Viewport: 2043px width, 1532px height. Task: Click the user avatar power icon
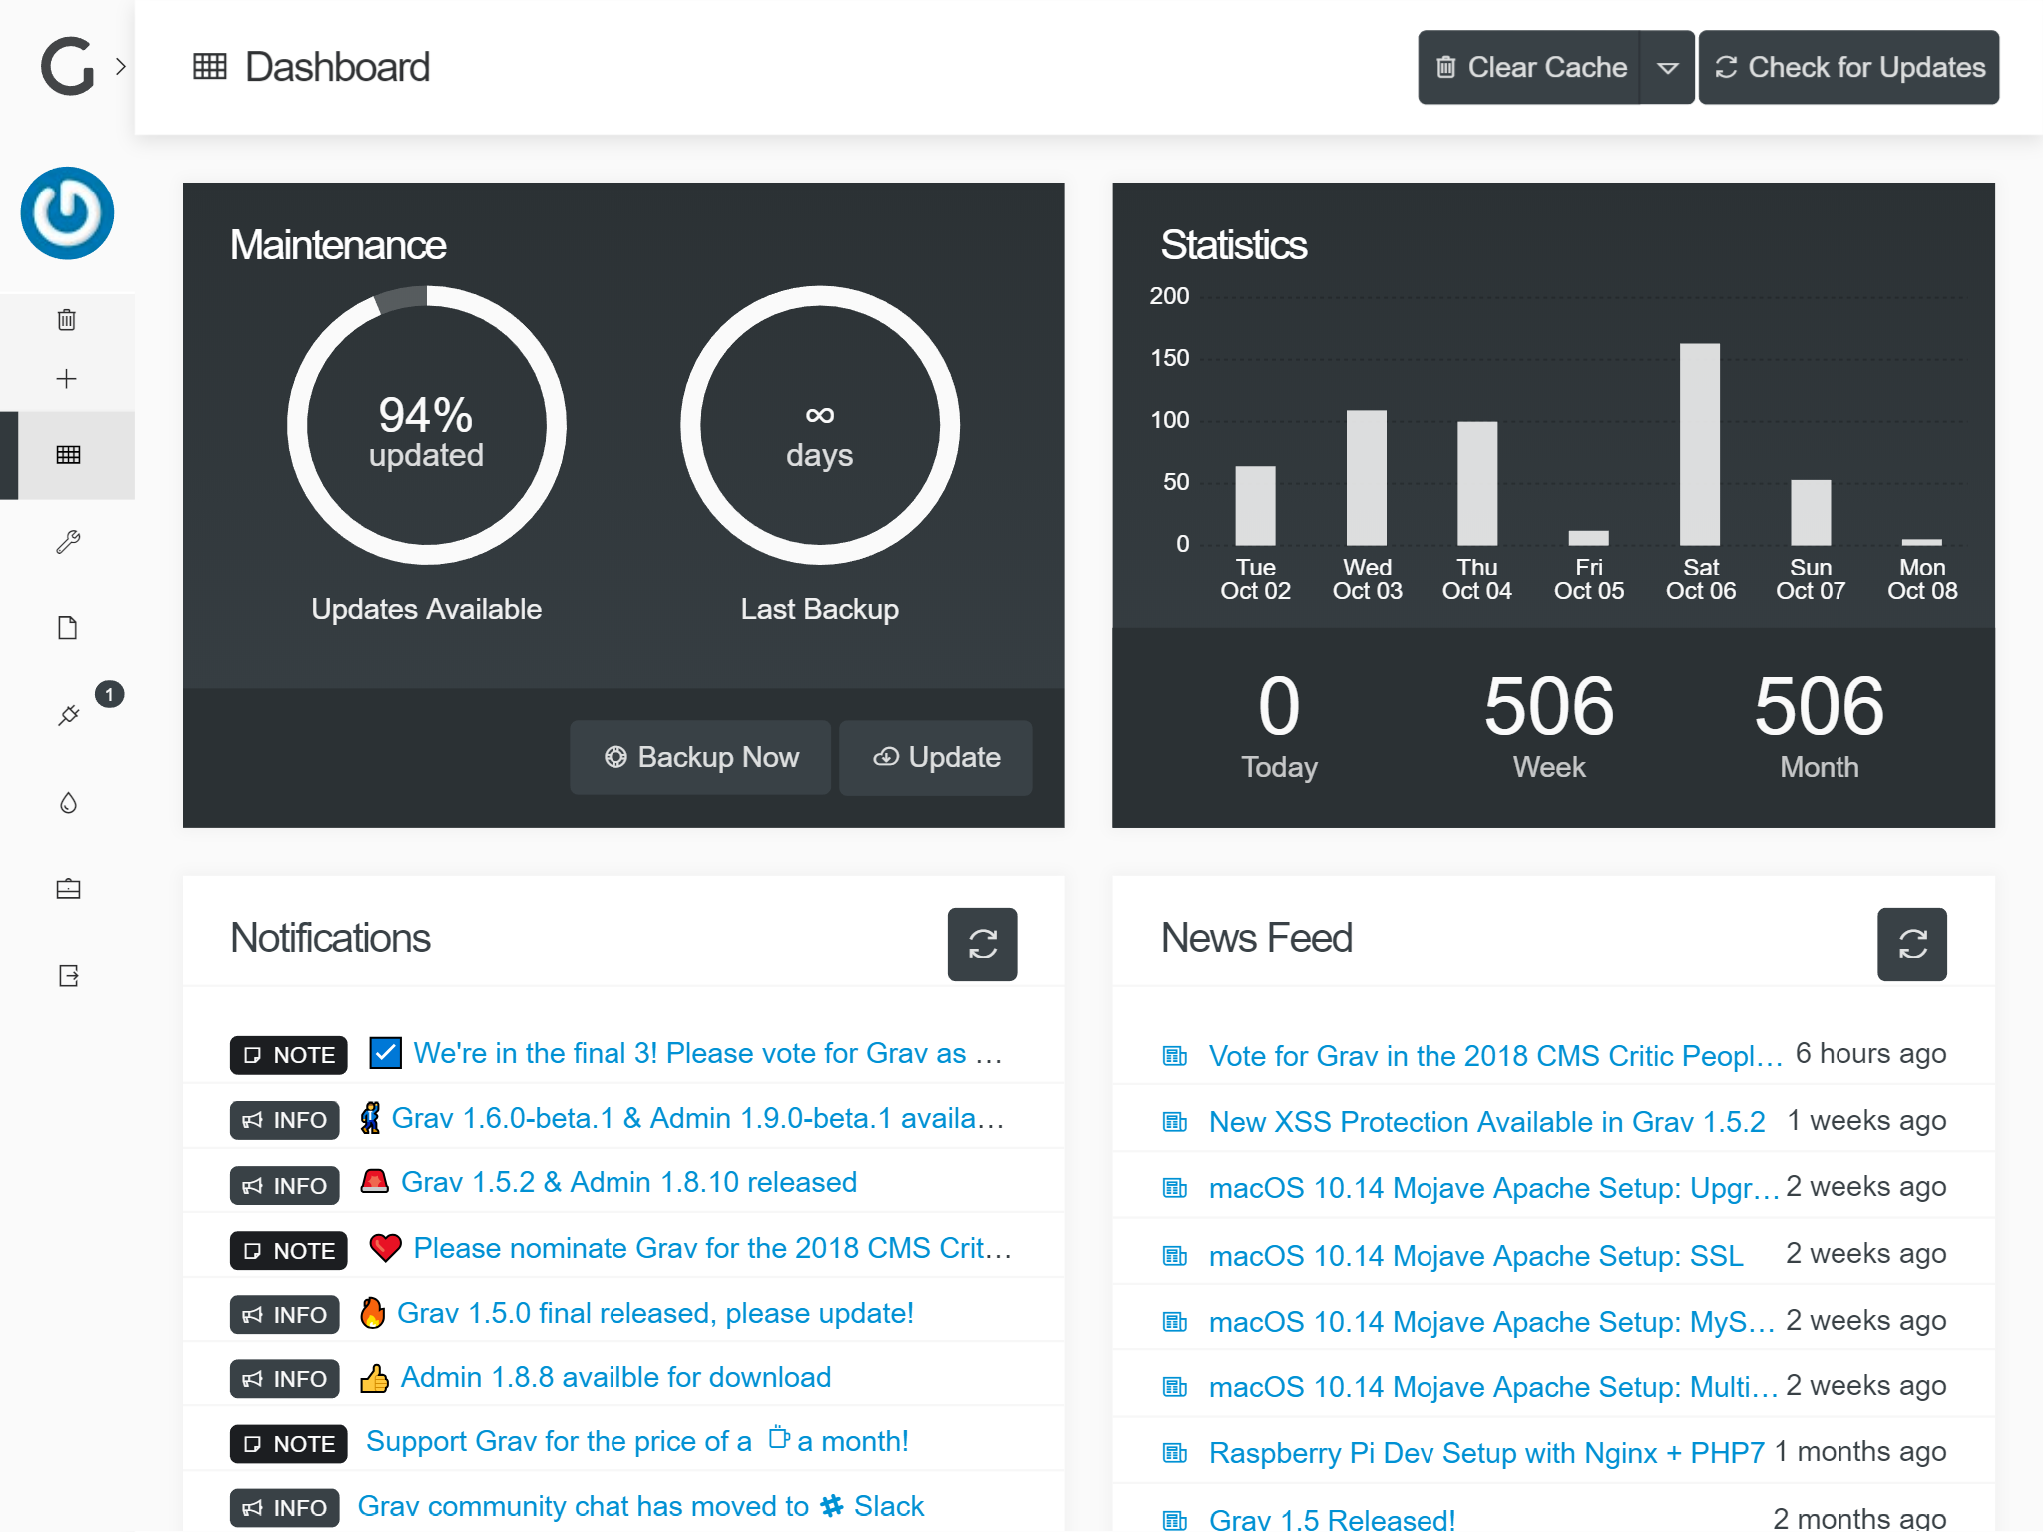click(x=67, y=213)
